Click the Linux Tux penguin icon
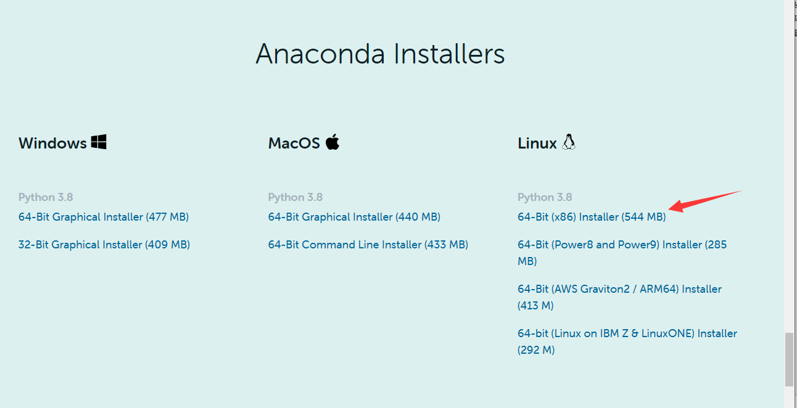Viewport: 797px width, 408px height. pos(569,142)
